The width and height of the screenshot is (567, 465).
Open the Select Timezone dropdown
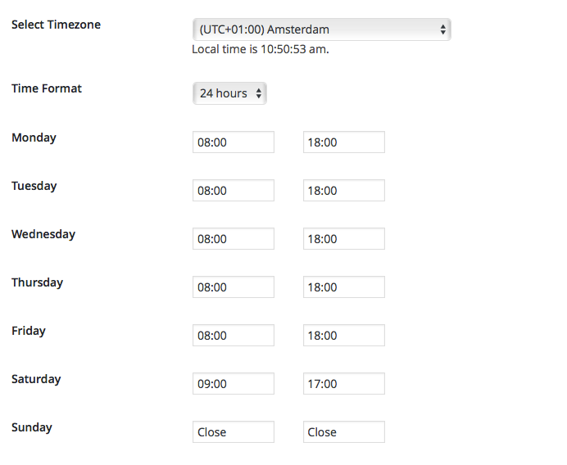coord(321,29)
